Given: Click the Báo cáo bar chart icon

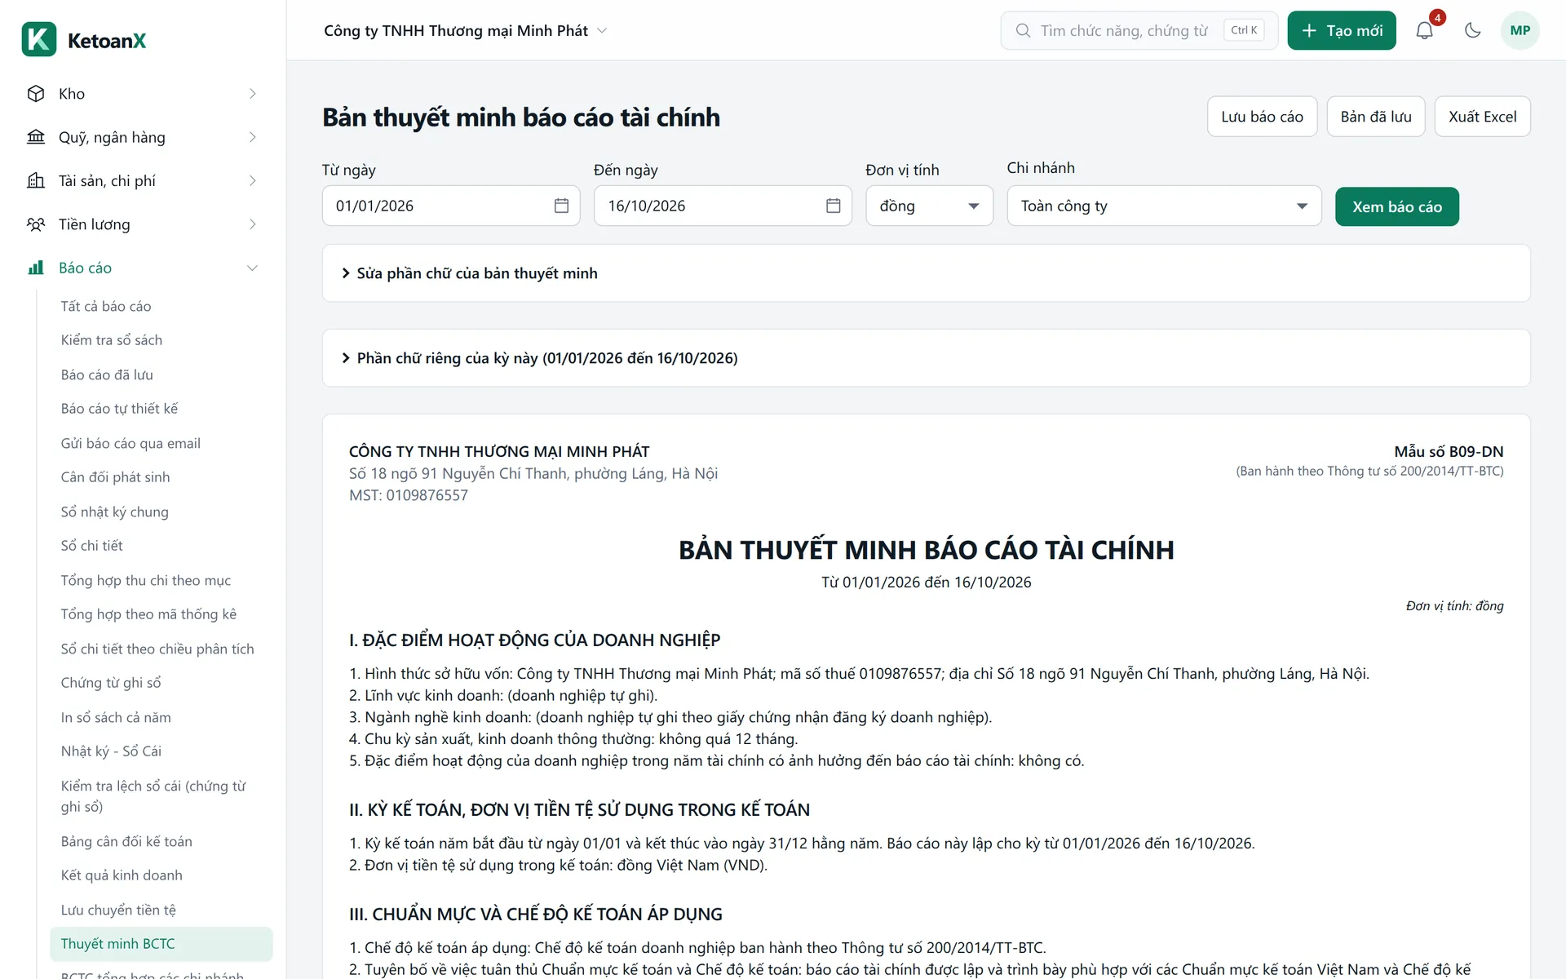Looking at the screenshot, I should click(36, 268).
